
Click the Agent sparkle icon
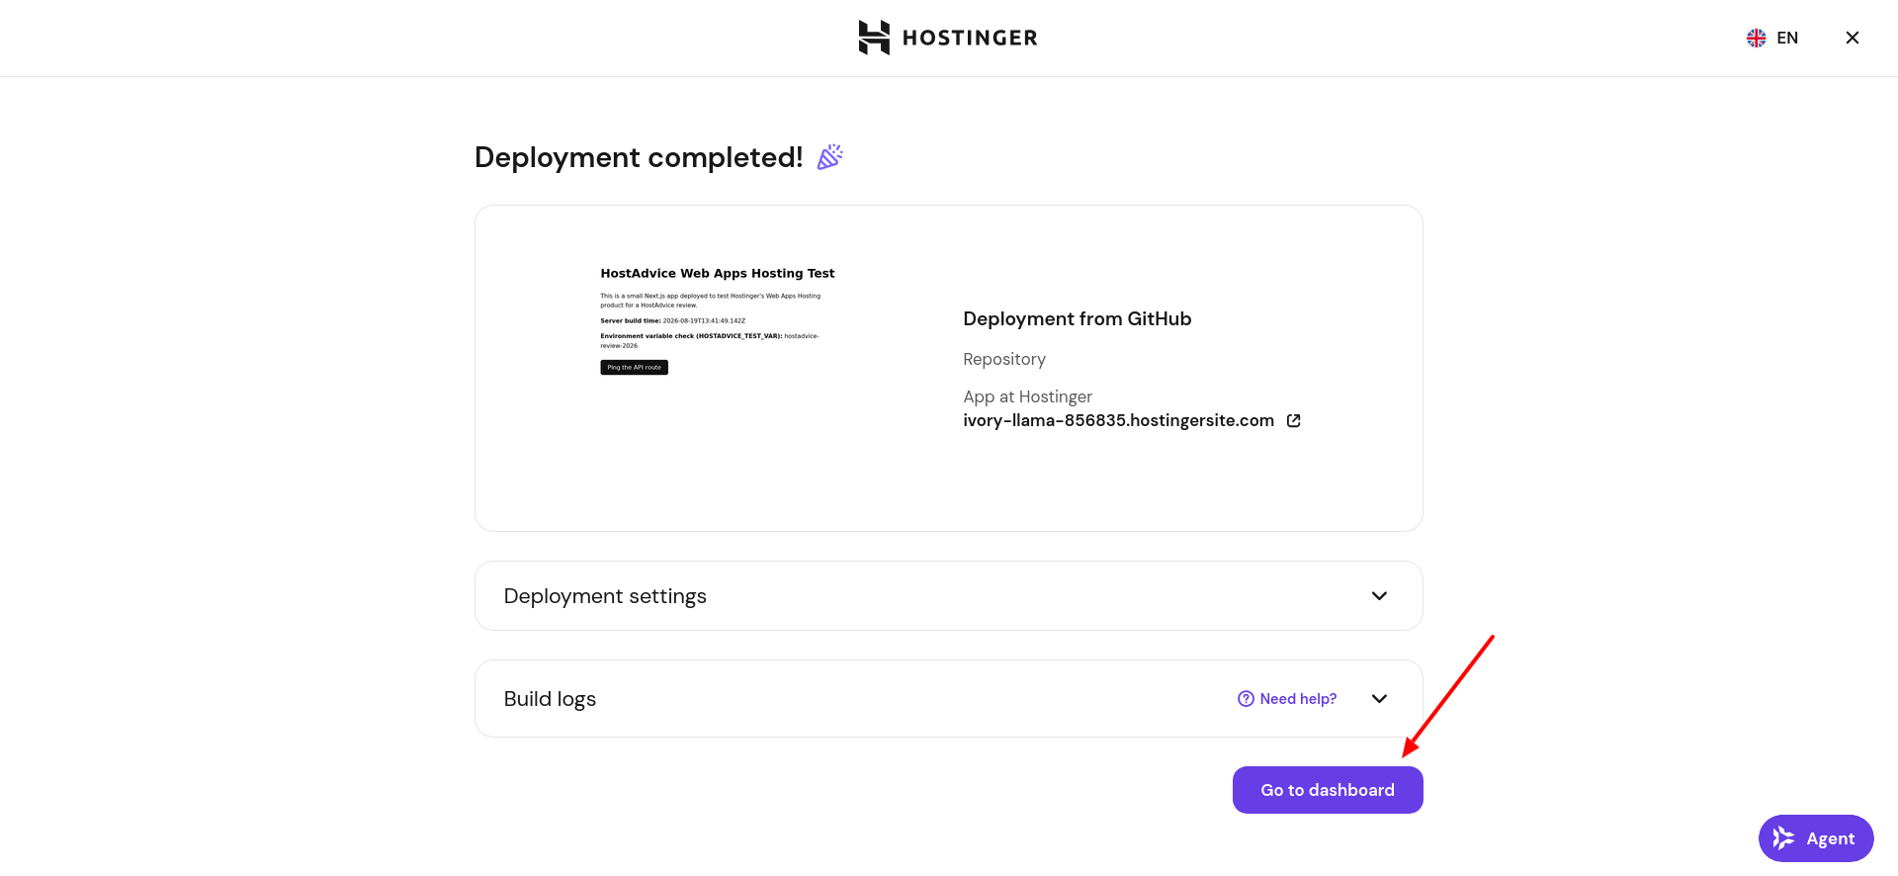pyautogui.click(x=1783, y=838)
